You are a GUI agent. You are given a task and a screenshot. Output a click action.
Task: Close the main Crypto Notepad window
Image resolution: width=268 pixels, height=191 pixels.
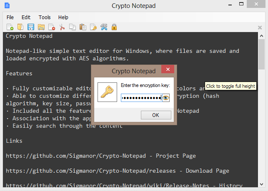256,4
